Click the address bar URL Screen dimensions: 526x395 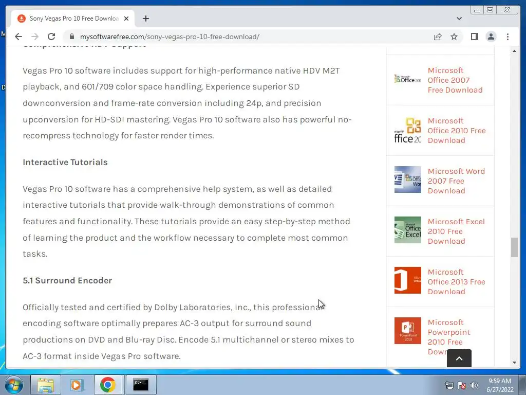170,37
